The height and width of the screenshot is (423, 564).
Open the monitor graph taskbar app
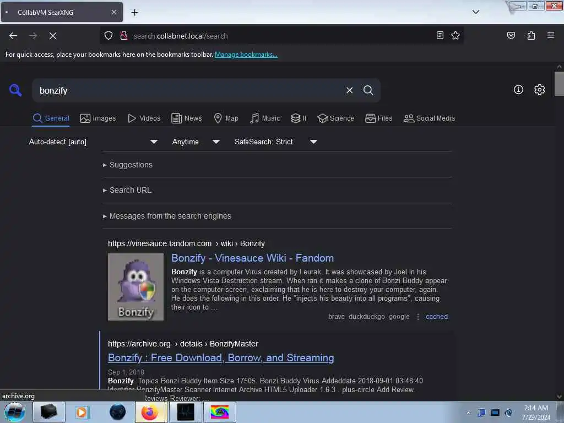pyautogui.click(x=186, y=412)
